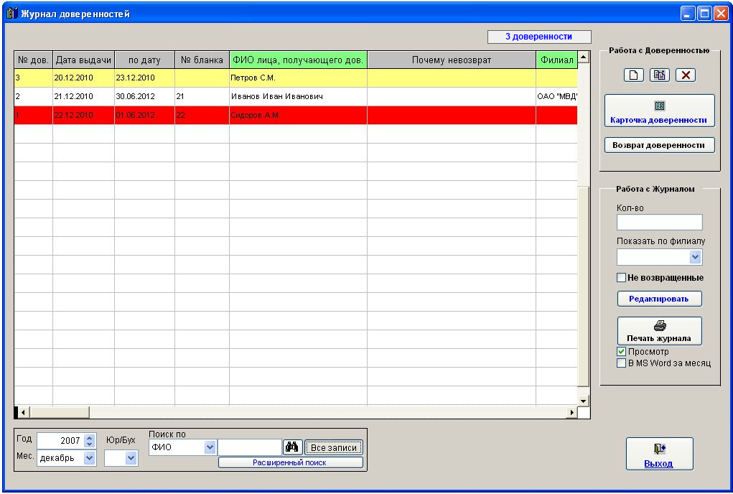Open month dropdown showing декабрь

pos(89,458)
